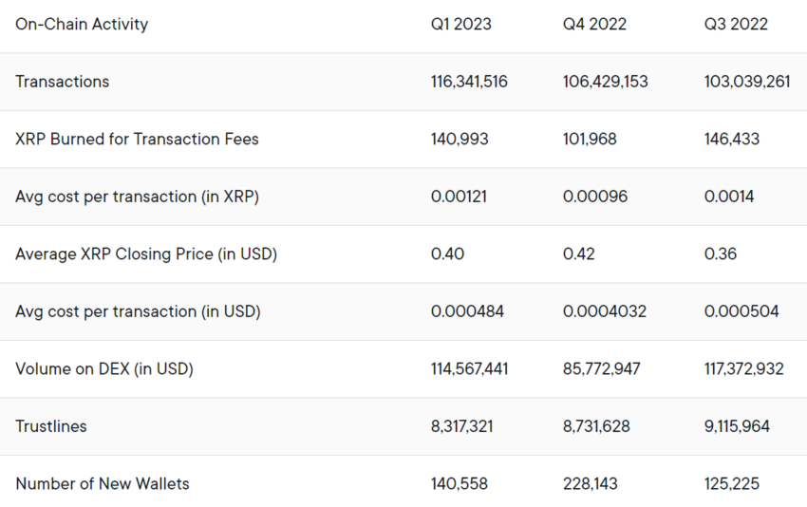Select the Q4 2022 XRP burned value 101,968
The image size is (807, 507).
[590, 139]
